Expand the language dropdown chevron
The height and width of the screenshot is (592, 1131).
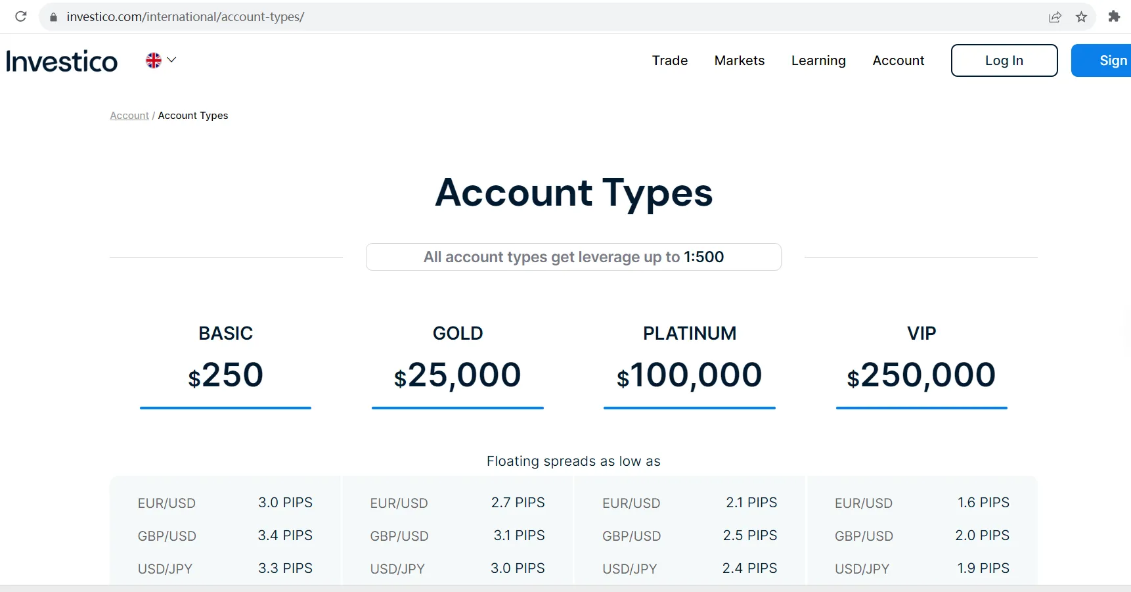[x=172, y=60]
